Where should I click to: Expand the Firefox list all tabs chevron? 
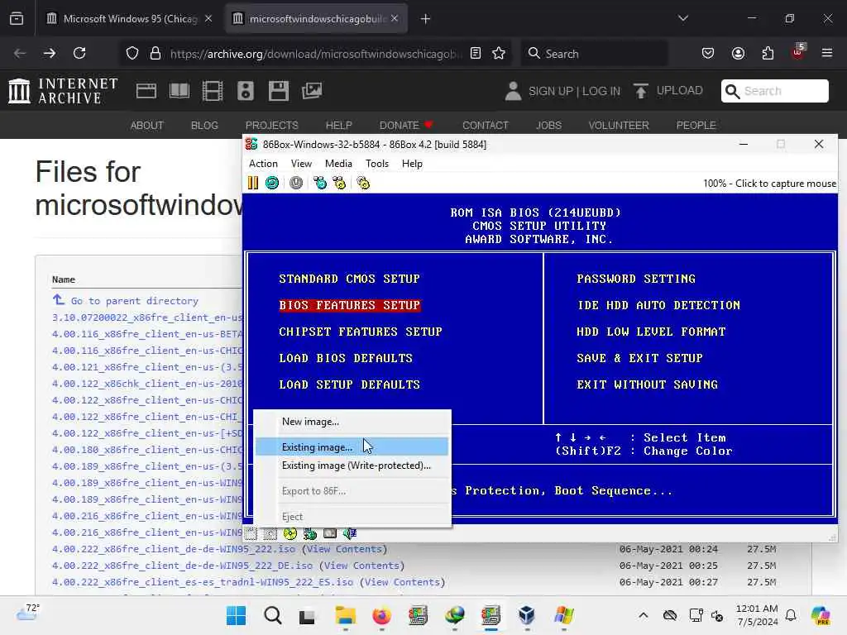[x=683, y=18]
